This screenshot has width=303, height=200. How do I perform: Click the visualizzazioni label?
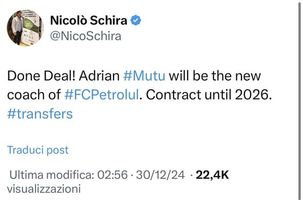[44, 189]
